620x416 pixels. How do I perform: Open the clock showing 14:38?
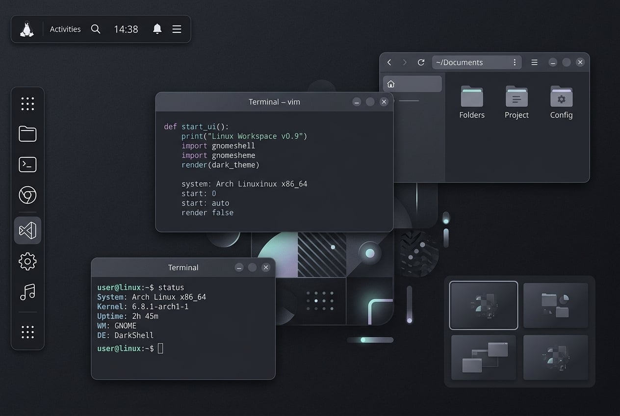point(126,29)
